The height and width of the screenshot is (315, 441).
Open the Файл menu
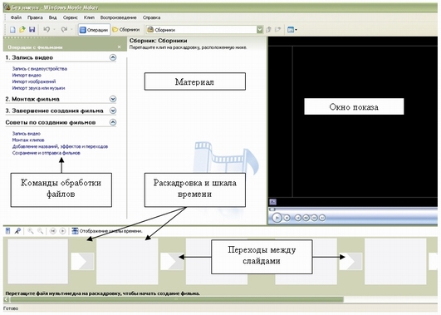[x=16, y=17]
